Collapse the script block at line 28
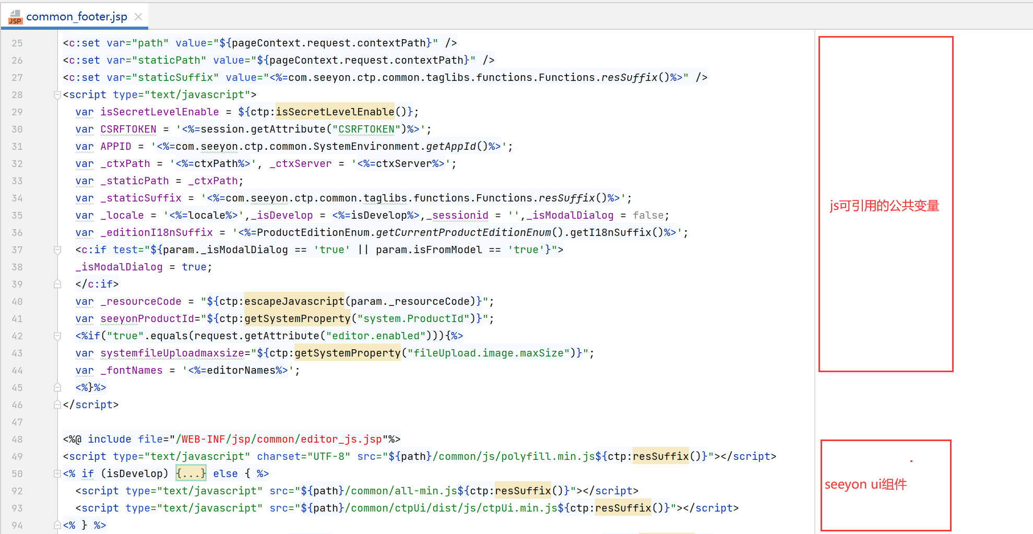This screenshot has width=1033, height=534. [x=57, y=95]
